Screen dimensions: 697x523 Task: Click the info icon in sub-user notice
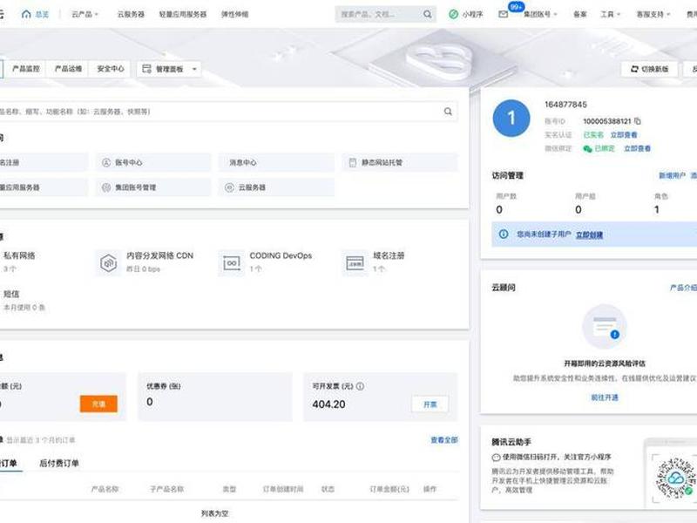pyautogui.click(x=504, y=234)
